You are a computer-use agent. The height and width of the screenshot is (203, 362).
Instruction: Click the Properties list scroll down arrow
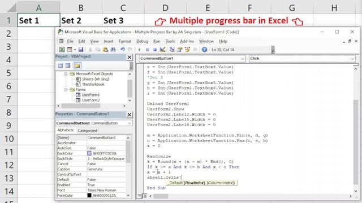point(128,196)
